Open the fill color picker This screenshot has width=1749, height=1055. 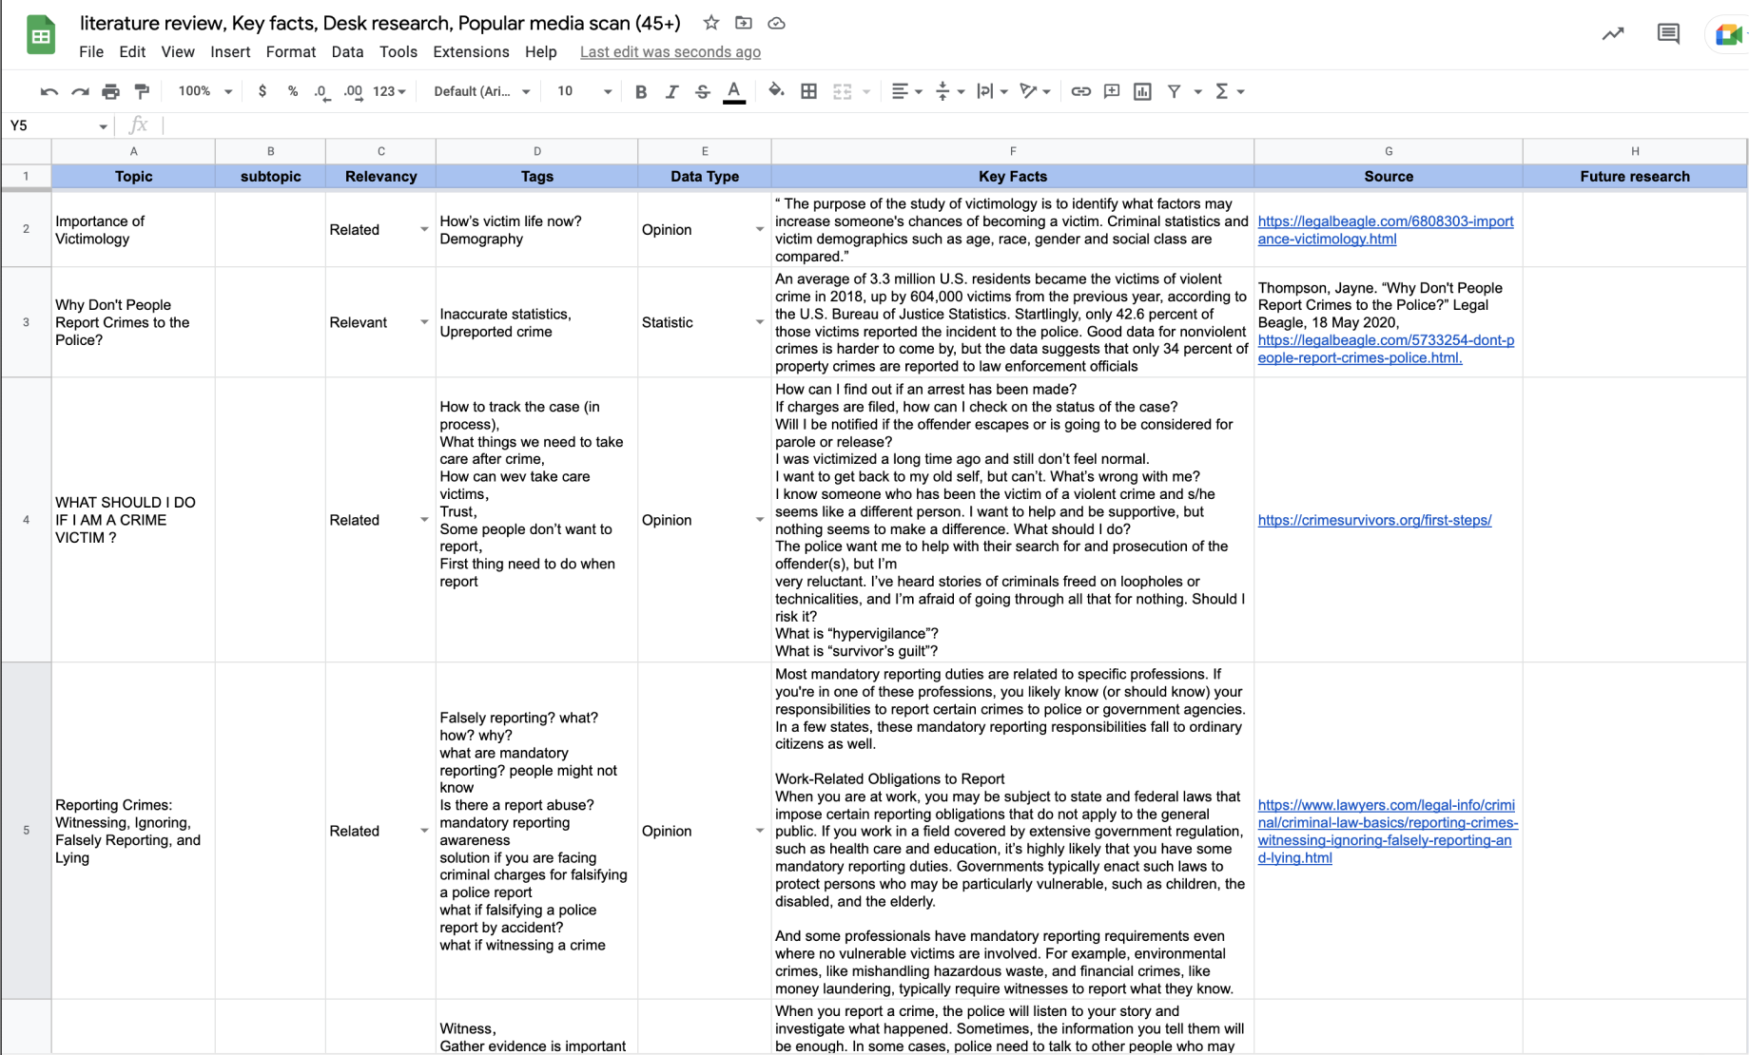tap(776, 91)
